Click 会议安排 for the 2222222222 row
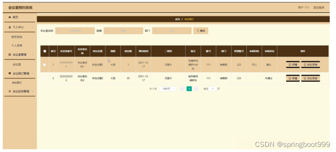Viewport: 336px width, 152px height. click(310, 78)
